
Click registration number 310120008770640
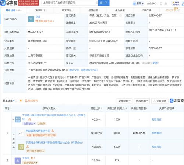[100, 32]
